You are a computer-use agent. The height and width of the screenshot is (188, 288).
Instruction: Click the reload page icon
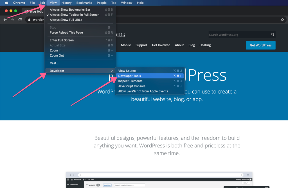click(x=20, y=20)
